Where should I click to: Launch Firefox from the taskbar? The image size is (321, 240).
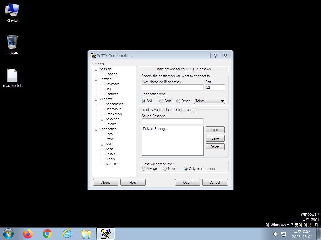click(x=28, y=234)
